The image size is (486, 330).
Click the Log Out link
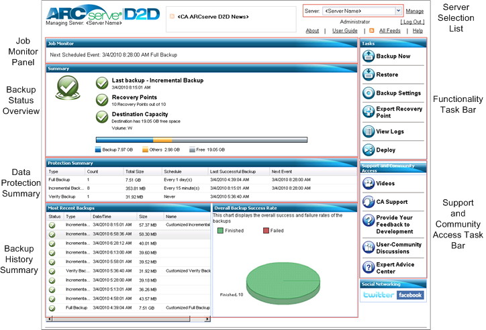(412, 21)
